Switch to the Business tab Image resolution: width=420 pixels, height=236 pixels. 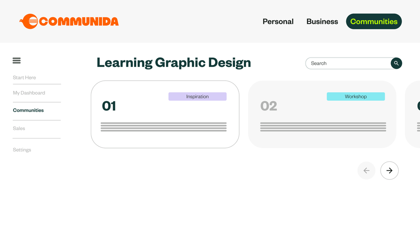pos(322,21)
